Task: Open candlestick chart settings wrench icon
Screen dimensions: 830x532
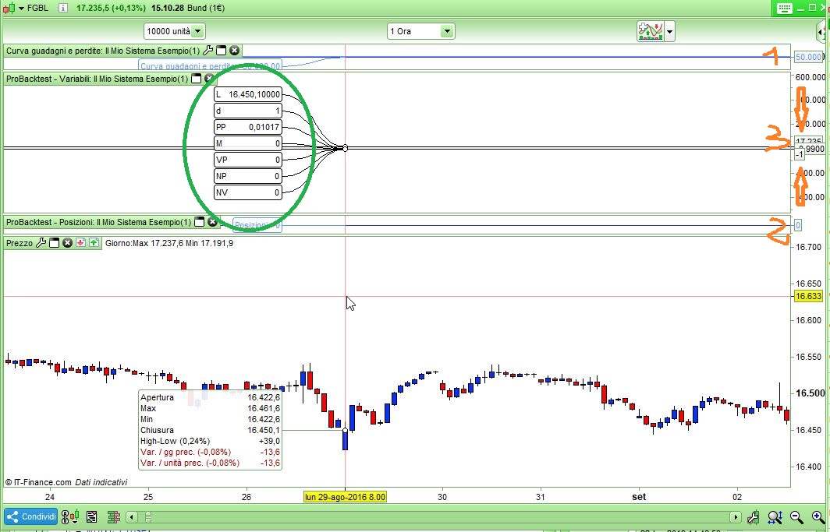Action: (754, 516)
